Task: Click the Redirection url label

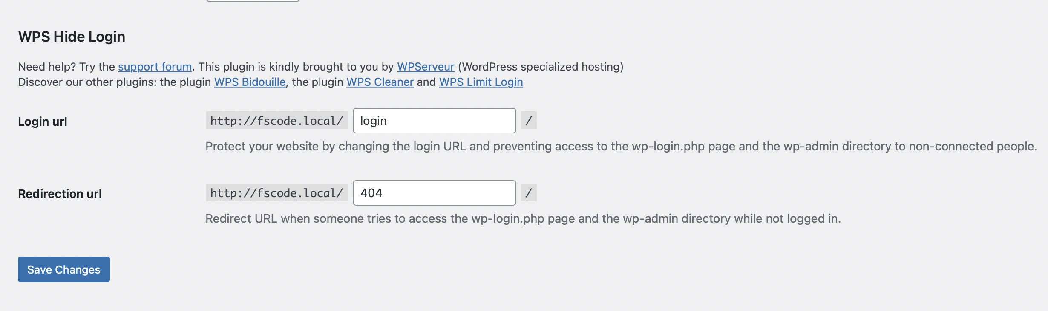Action: pyautogui.click(x=60, y=194)
